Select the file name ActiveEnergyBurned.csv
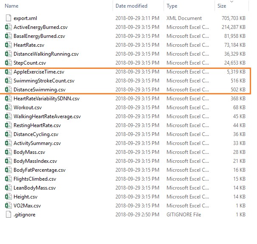This screenshot has width=257, height=244. pos(40,27)
